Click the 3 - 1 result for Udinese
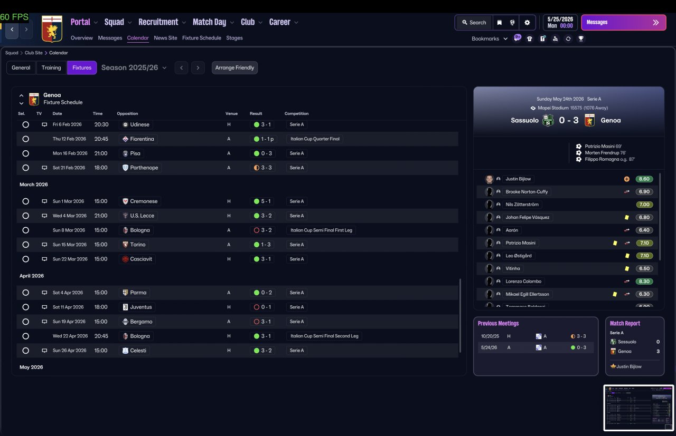This screenshot has width=676, height=436. (262, 124)
